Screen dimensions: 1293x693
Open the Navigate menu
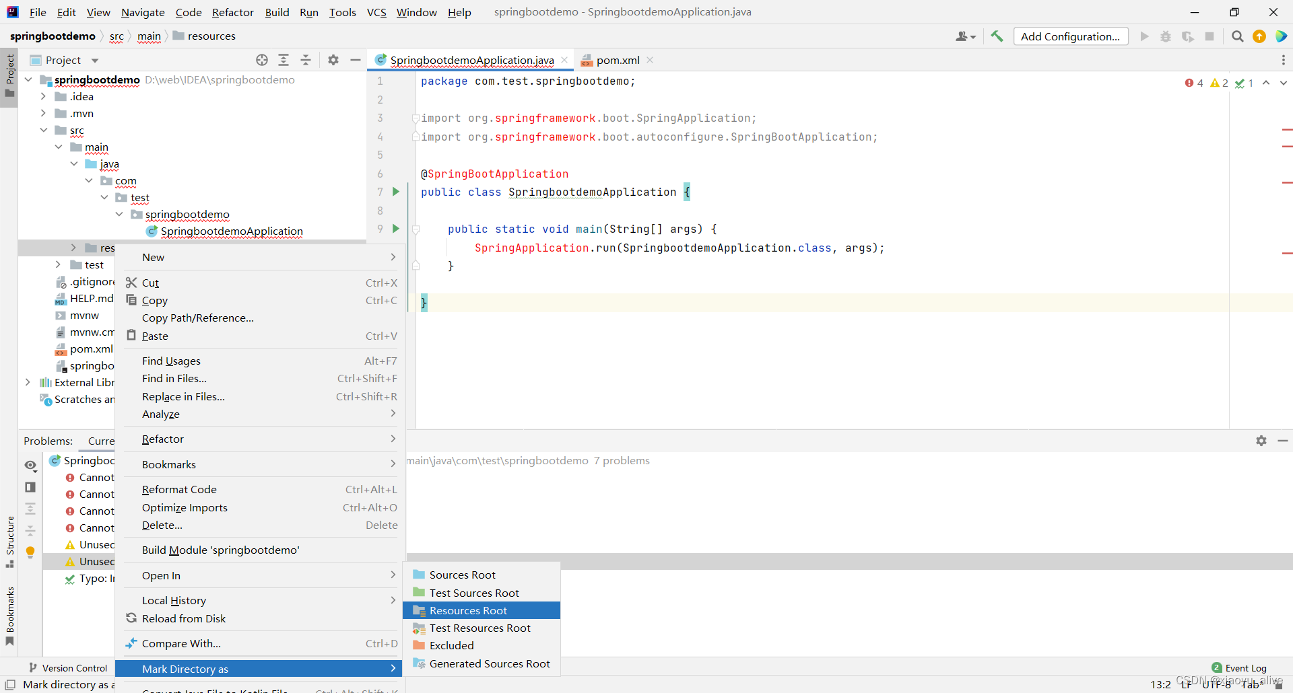pos(143,12)
